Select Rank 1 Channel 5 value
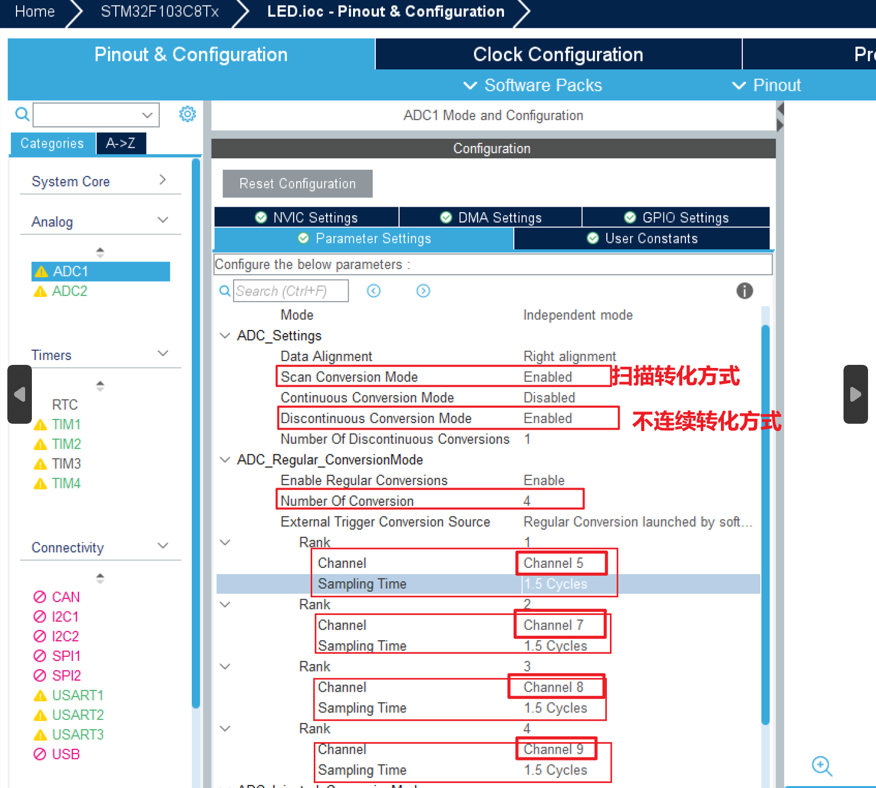This screenshot has width=876, height=788. click(x=554, y=563)
